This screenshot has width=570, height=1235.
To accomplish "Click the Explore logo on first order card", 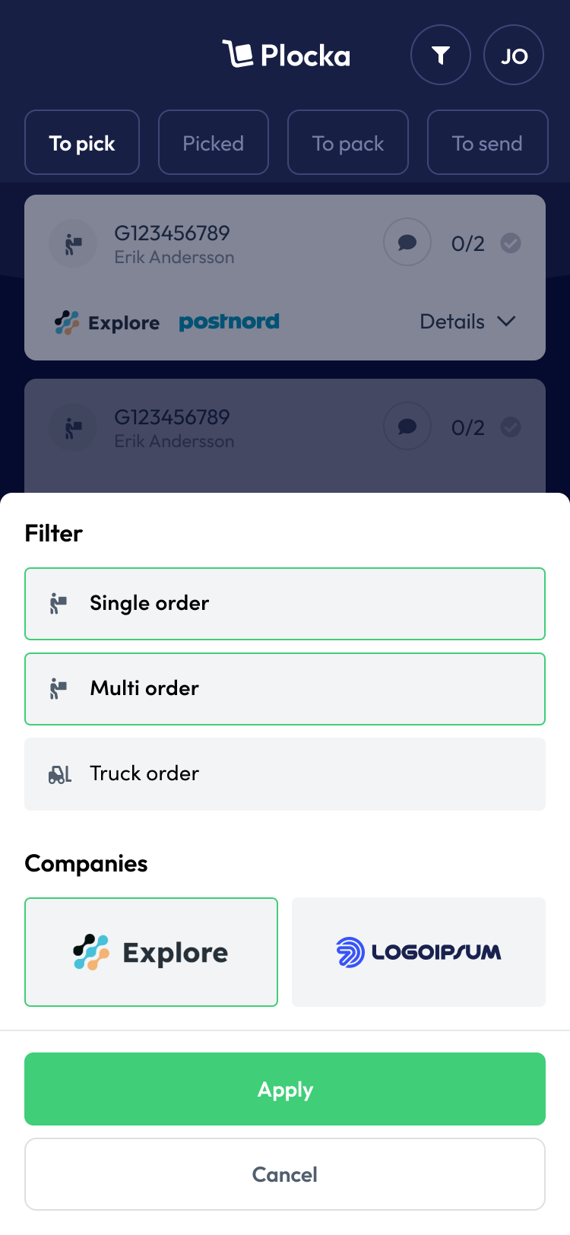I will [107, 322].
